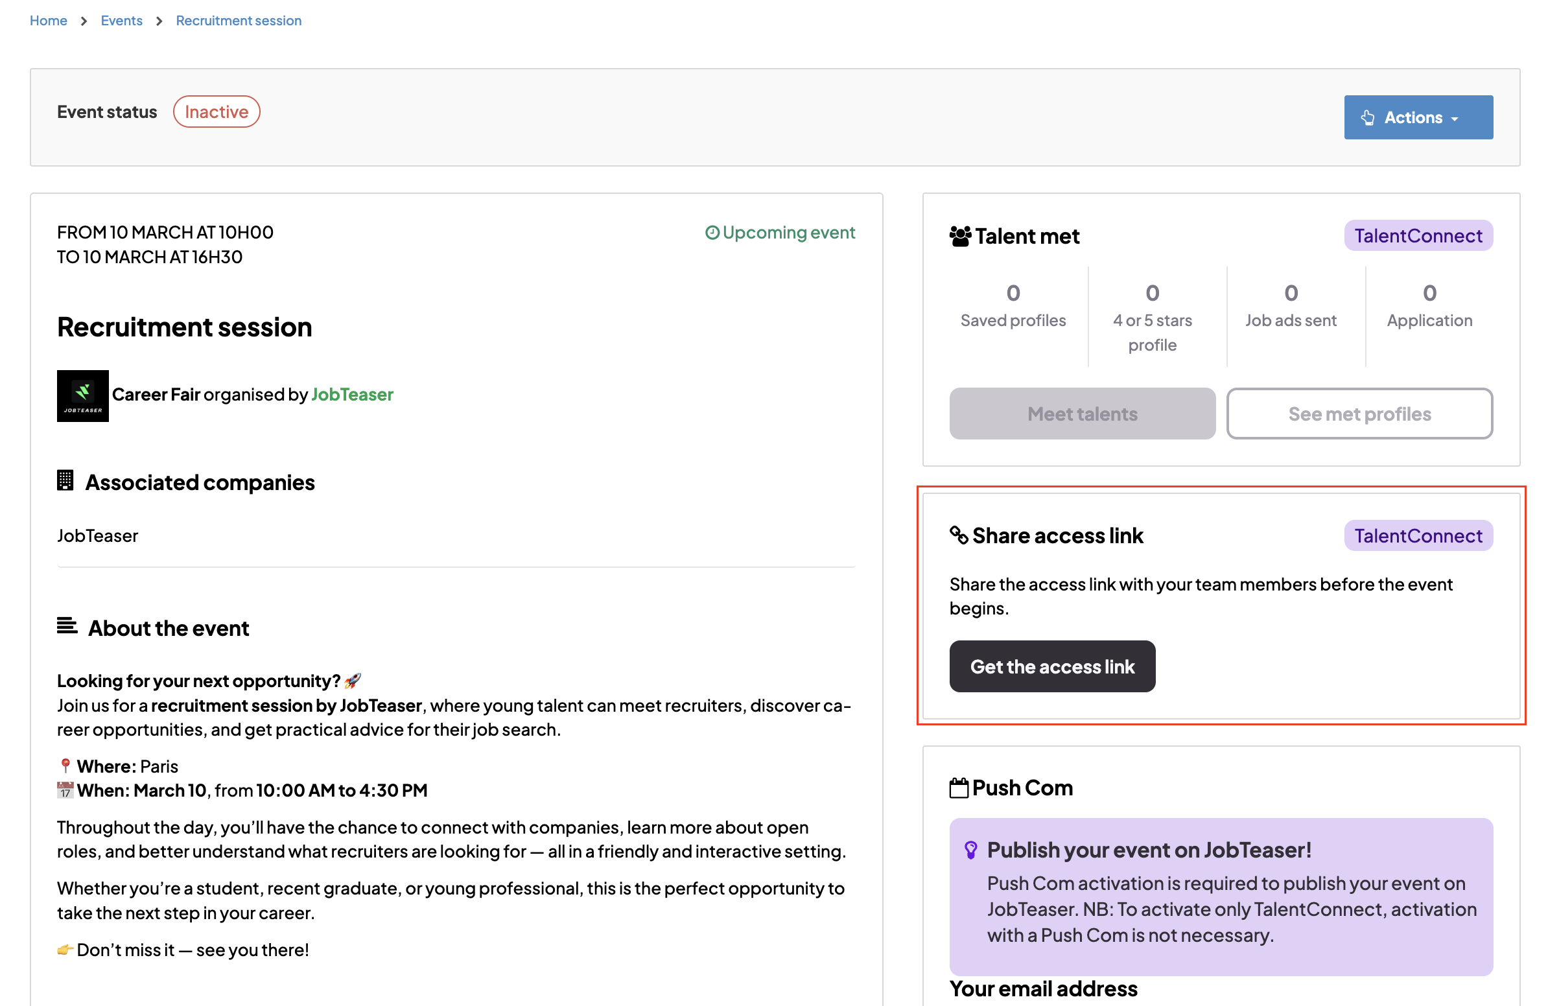Click the clock icon beside Upcoming event
Screen dimensions: 1548x1006
(x=712, y=233)
